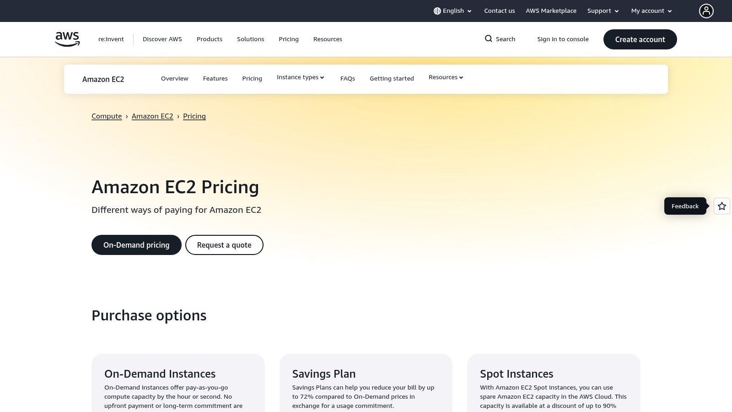The height and width of the screenshot is (412, 732).
Task: Open the Solutions menu
Action: (251, 39)
